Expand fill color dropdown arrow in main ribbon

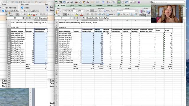pyautogui.click(x=79, y=14)
